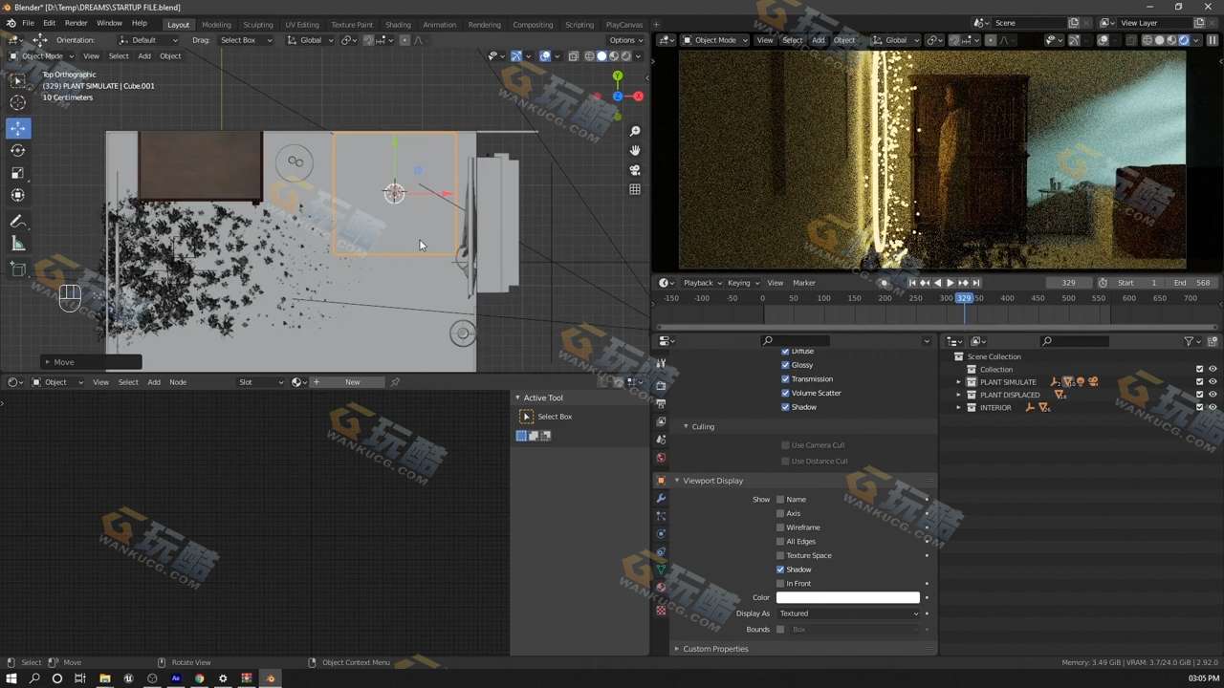Enable Wireframe display checkbox
This screenshot has height=688, width=1224.
[x=780, y=527]
